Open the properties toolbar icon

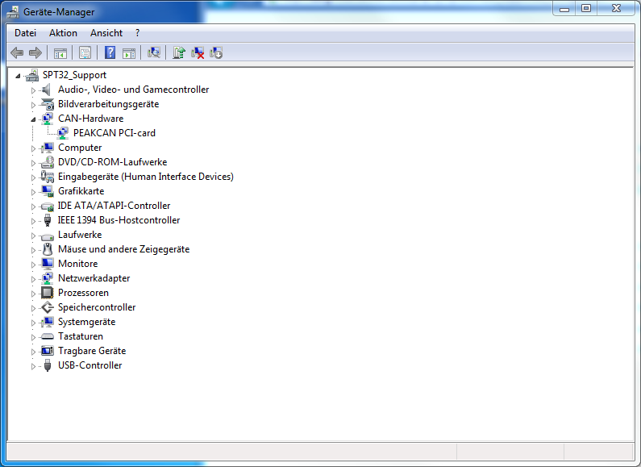(x=85, y=53)
